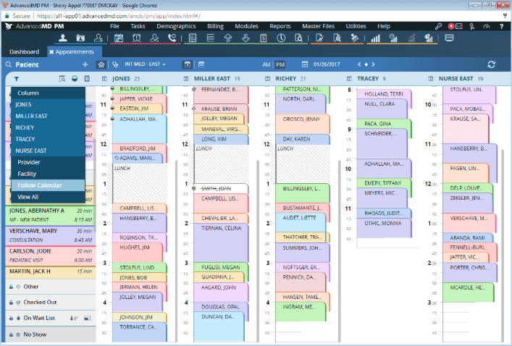Viewport: 512px width, 346px height.
Task: Click the key icon in the top-right header
Action: pos(438,26)
